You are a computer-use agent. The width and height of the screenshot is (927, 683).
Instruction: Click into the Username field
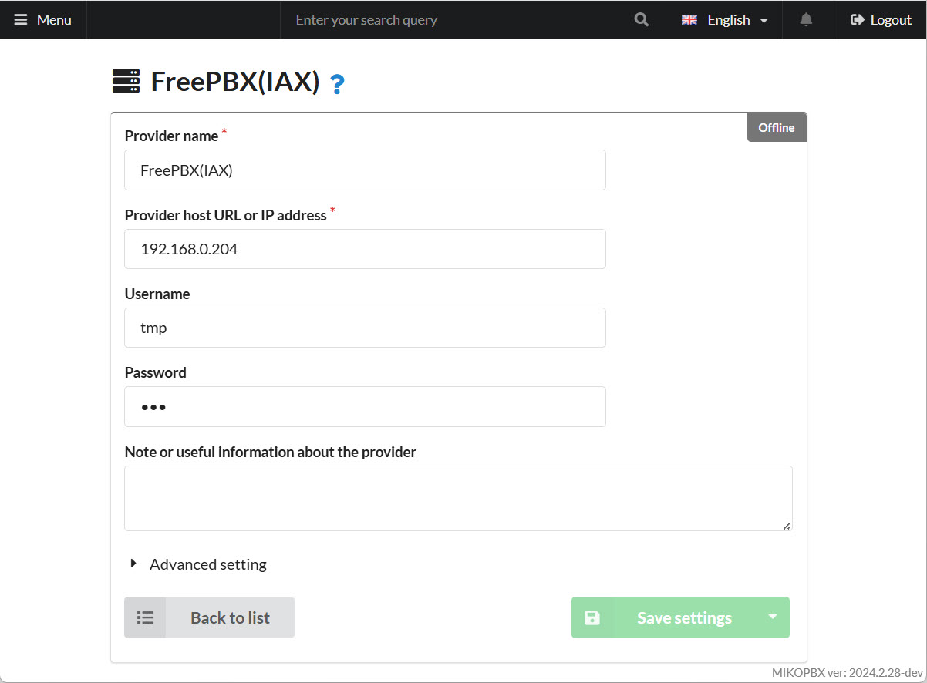click(x=365, y=328)
